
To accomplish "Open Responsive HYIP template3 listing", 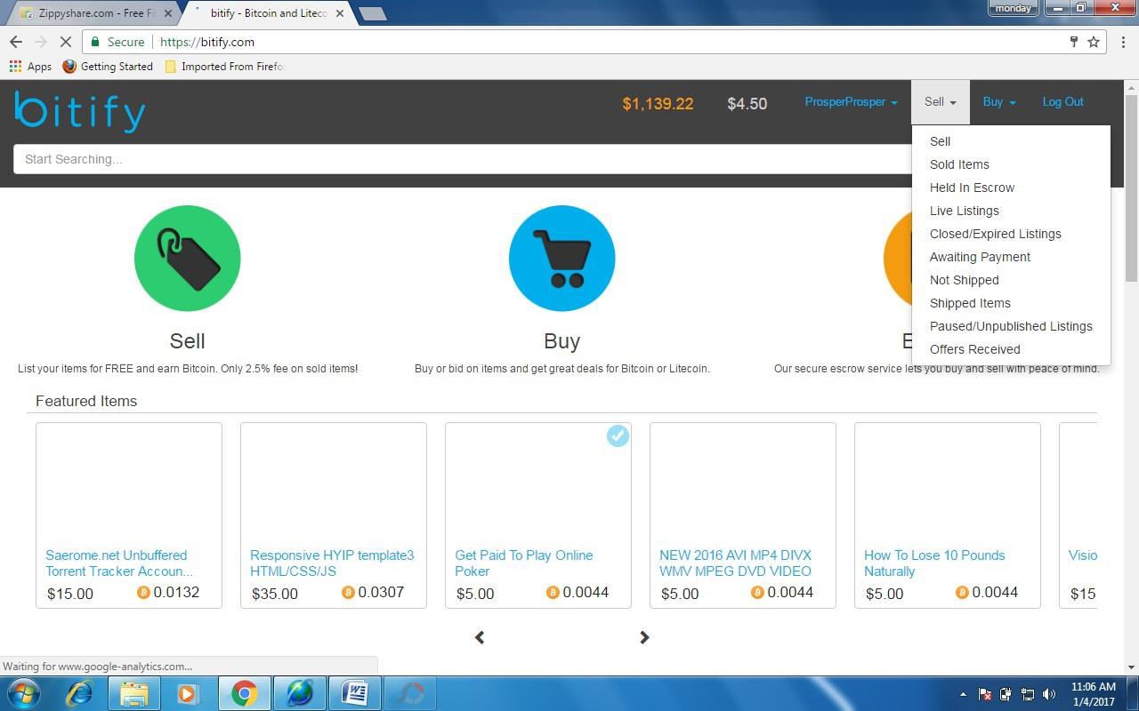I will [x=332, y=563].
